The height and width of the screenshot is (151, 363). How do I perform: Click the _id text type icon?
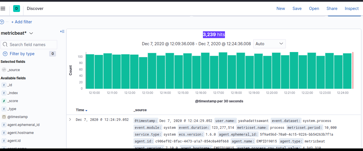click(x=4, y=85)
